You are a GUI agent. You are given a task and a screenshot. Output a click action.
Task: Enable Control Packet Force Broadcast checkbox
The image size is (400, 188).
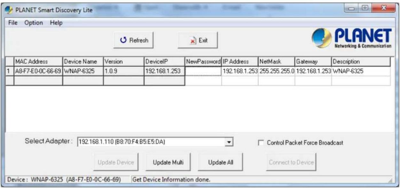click(x=260, y=143)
